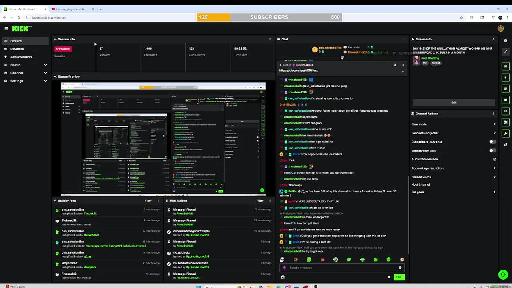Unpin the pinned chat message
This screenshot has height=288, width=512.
[395, 65]
